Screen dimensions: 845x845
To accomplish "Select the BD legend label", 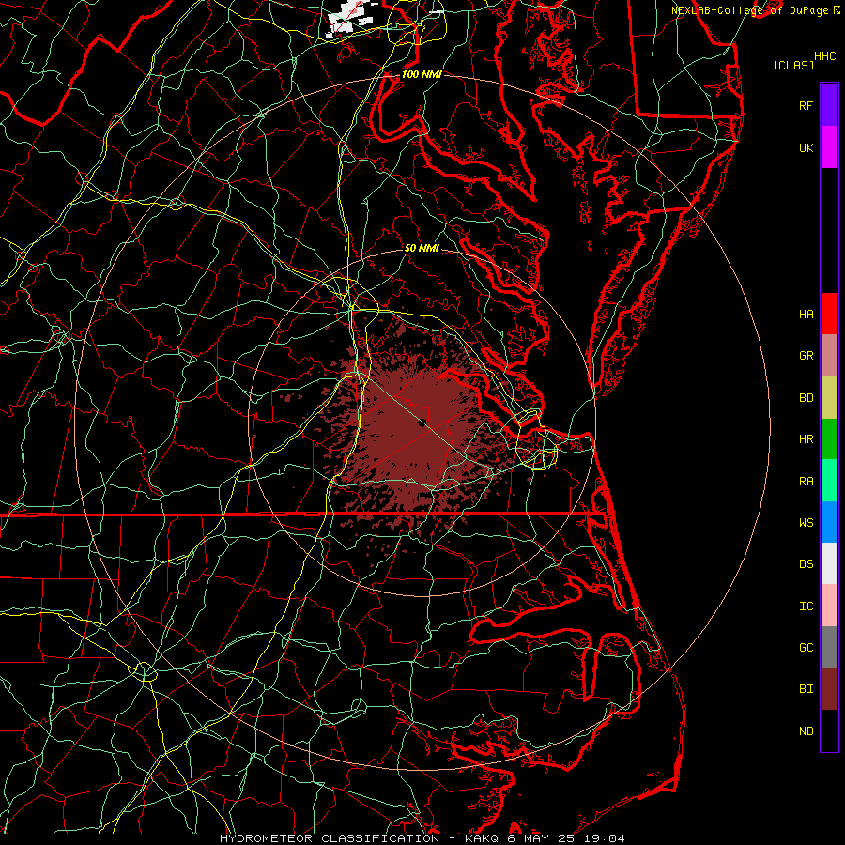I will click(806, 398).
